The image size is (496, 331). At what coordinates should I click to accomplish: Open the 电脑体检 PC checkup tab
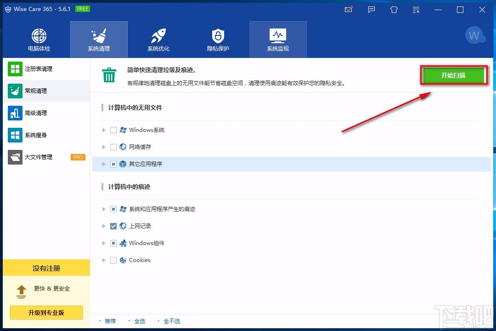coord(39,40)
